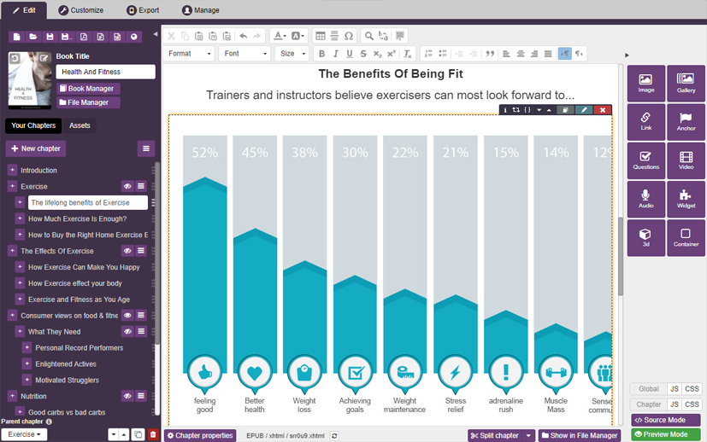Screen dimensions: 707x442
Task: Insert a Video element
Action: point(686,160)
